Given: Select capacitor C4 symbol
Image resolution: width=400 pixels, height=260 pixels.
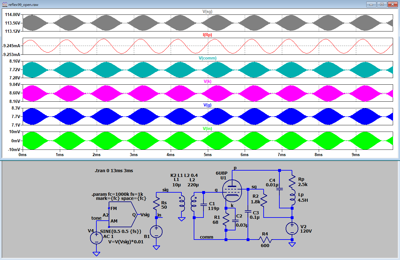Looking at the screenshot, I should (x=280, y=189).
